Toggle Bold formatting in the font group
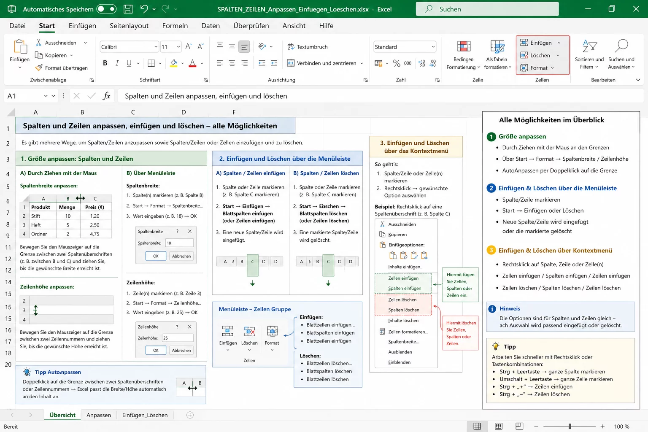The image size is (648, 432). [x=105, y=63]
